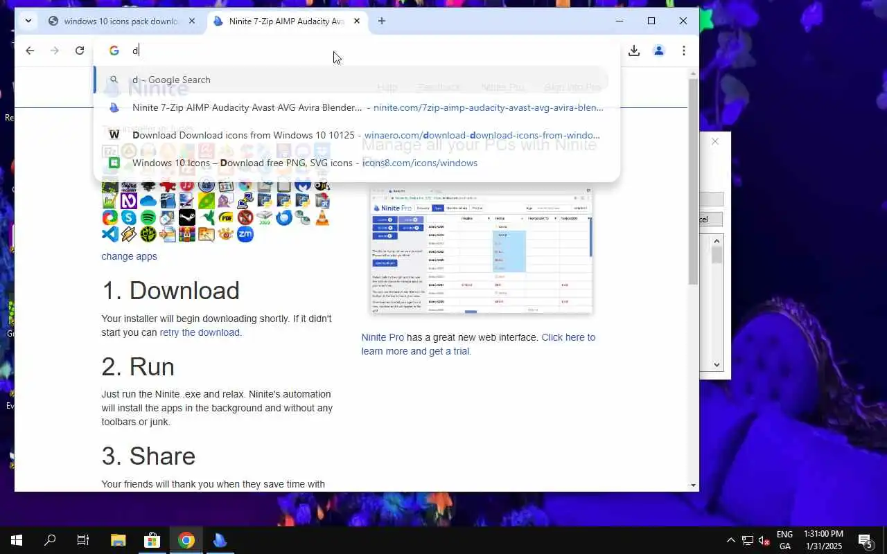Viewport: 887px width, 554px height.
Task: Click the ShareX app icon
Action: pyautogui.click(x=110, y=217)
